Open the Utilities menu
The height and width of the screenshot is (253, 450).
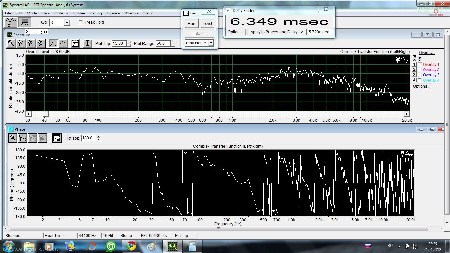click(79, 13)
